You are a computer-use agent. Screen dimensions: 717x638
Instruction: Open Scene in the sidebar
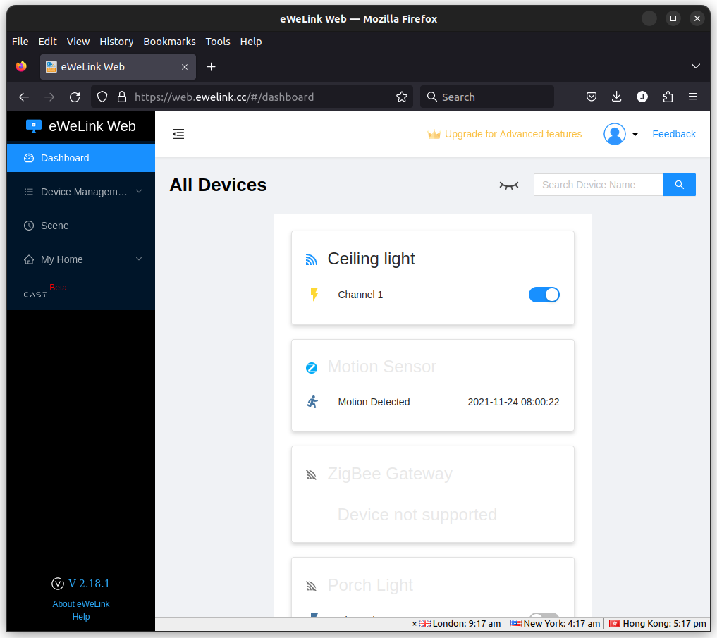pos(81,226)
